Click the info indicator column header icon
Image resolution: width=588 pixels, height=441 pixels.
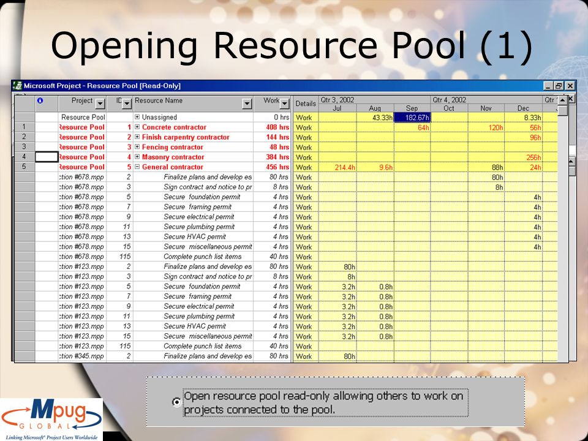coord(40,100)
